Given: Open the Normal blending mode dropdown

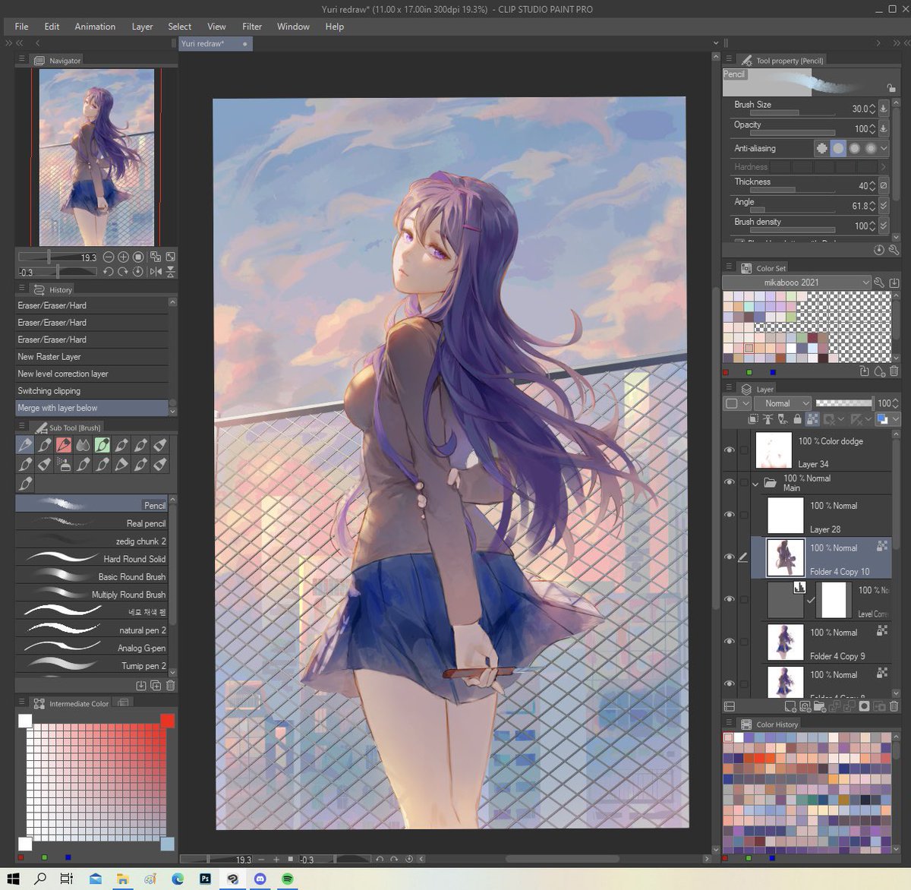Looking at the screenshot, I should pos(783,403).
